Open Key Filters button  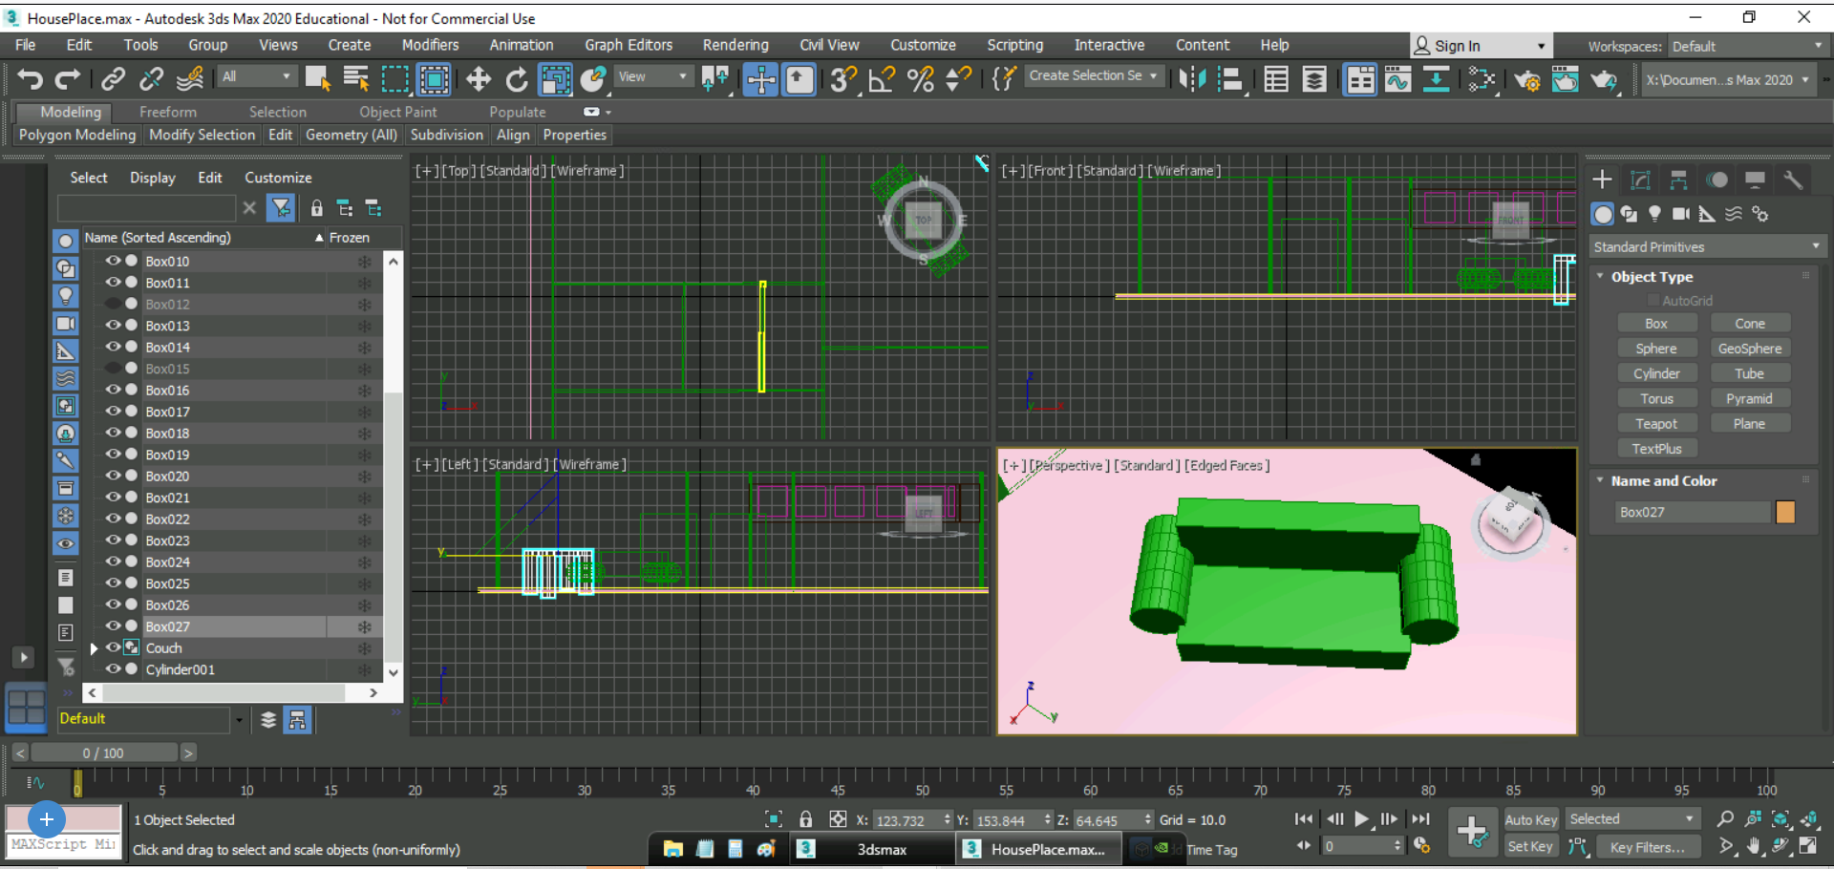tap(1647, 847)
